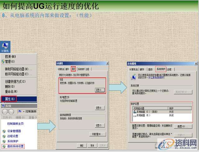Open the 查看(V) menu in 系统 window

click(33, 117)
